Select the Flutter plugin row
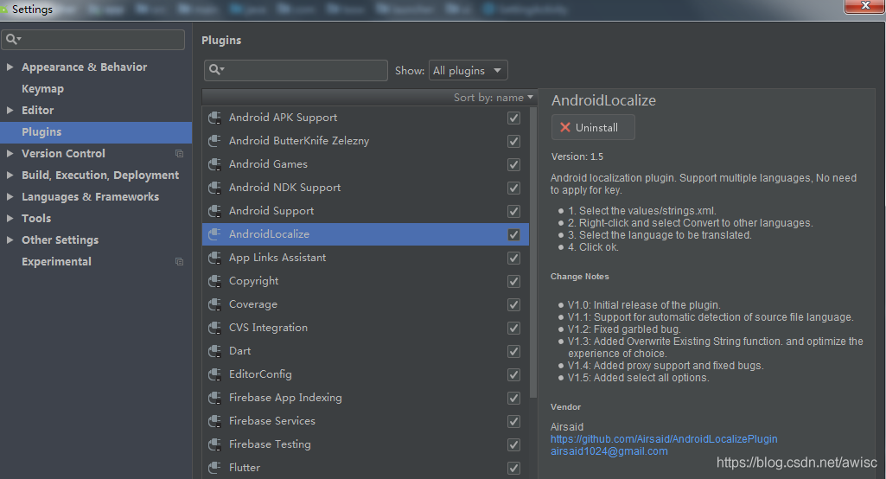Viewport: 886px width, 479px height. click(x=366, y=468)
